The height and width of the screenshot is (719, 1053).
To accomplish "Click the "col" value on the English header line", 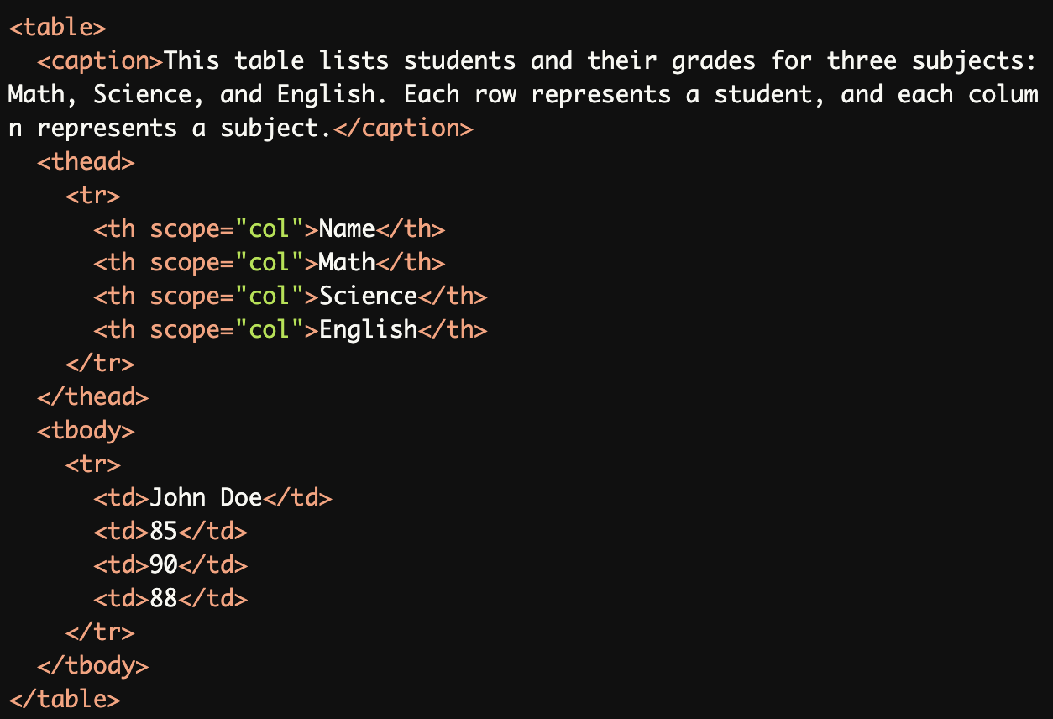I will click(x=269, y=330).
